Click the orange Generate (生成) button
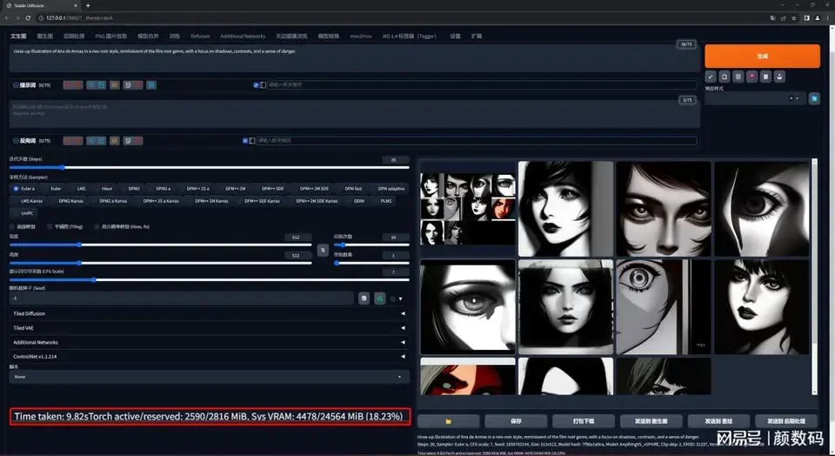This screenshot has width=835, height=456. (x=762, y=56)
